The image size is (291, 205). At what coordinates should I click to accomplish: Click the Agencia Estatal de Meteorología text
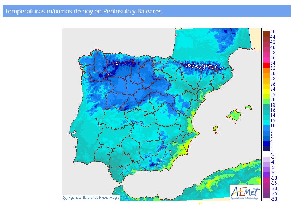coord(94,198)
